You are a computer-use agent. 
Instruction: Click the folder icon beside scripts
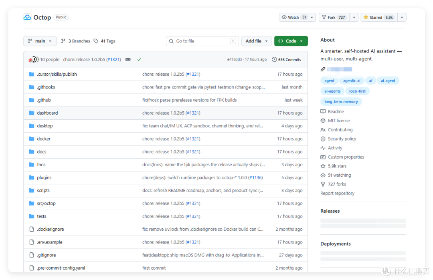pyautogui.click(x=32, y=191)
